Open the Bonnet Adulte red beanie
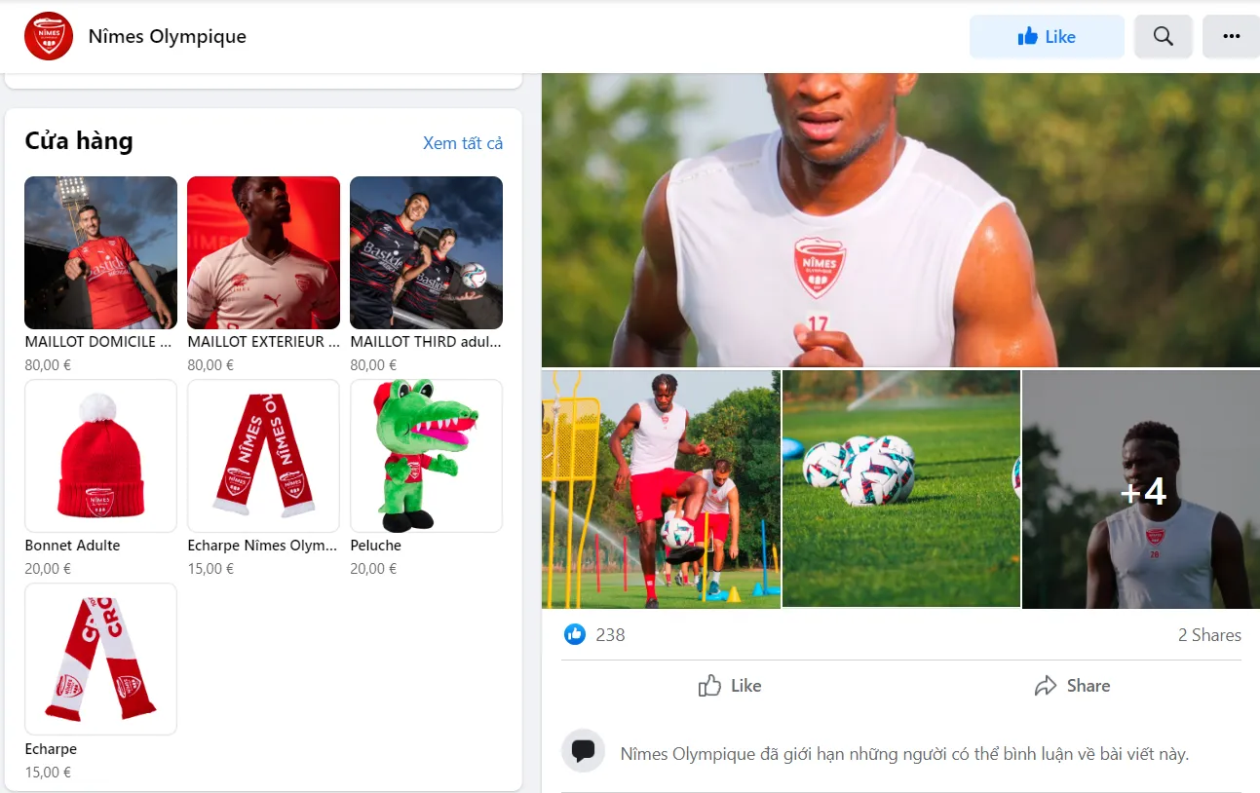1260x793 pixels. tap(101, 456)
